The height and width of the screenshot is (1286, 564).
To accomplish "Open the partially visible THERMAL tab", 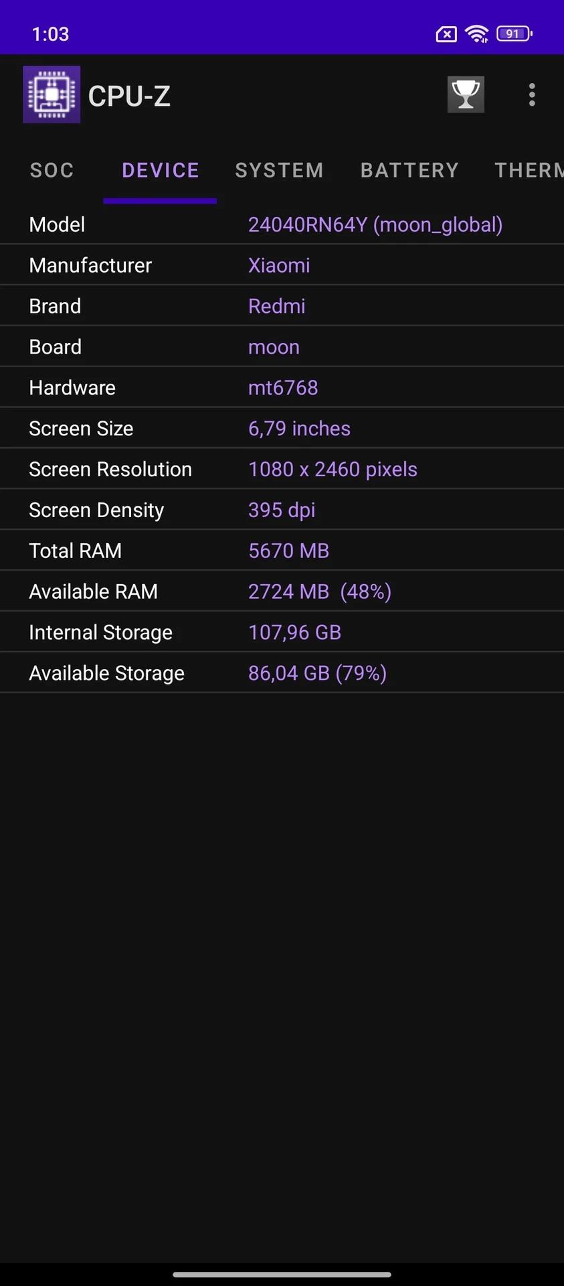I will 529,170.
